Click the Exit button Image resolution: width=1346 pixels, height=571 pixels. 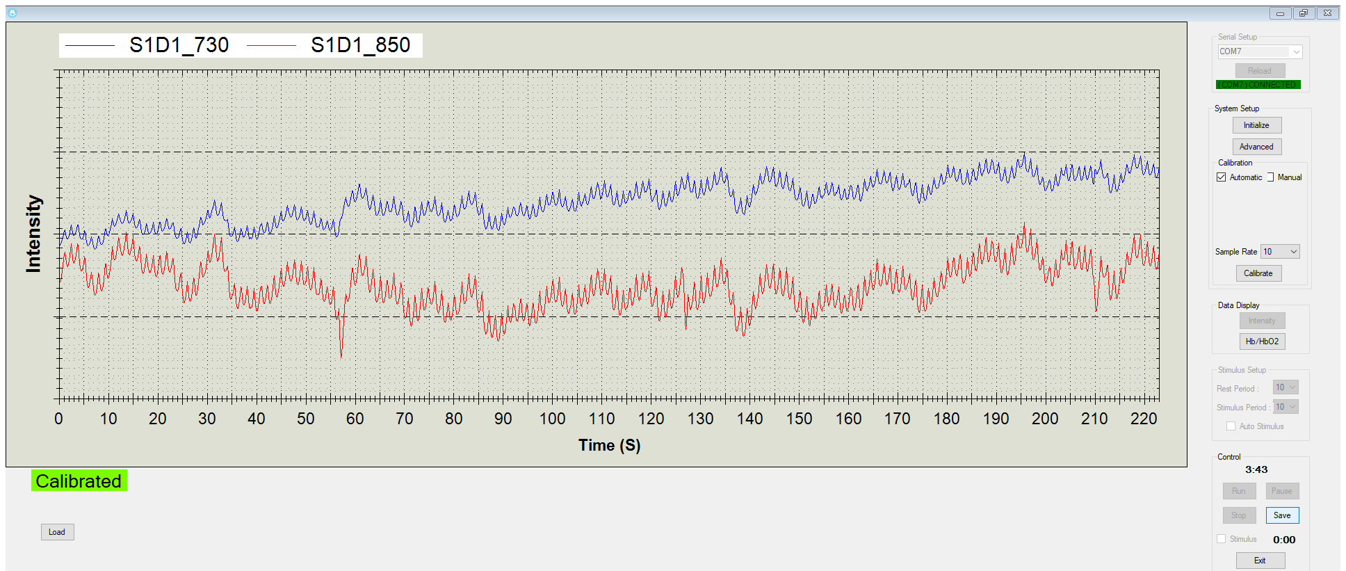point(1260,561)
